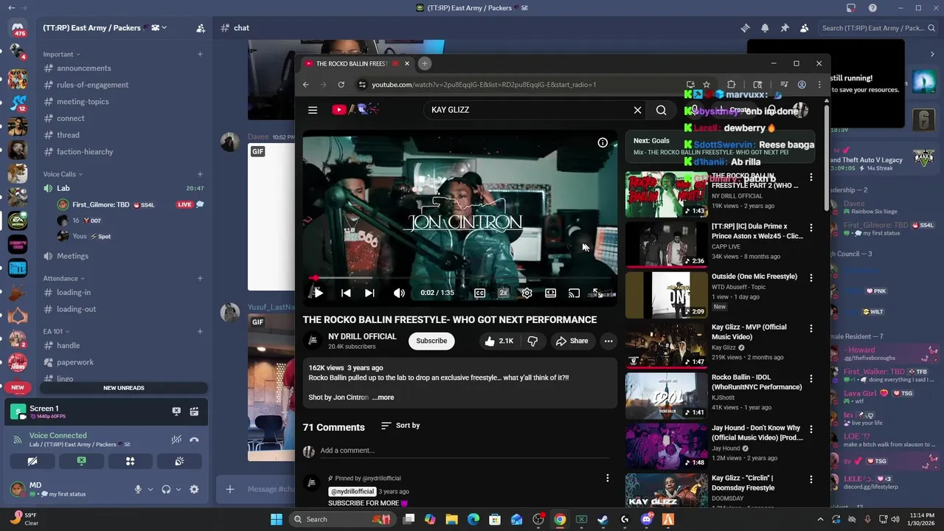This screenshot has height=531, width=944.
Task: Disconnect from the voice channel
Action: [x=194, y=440]
